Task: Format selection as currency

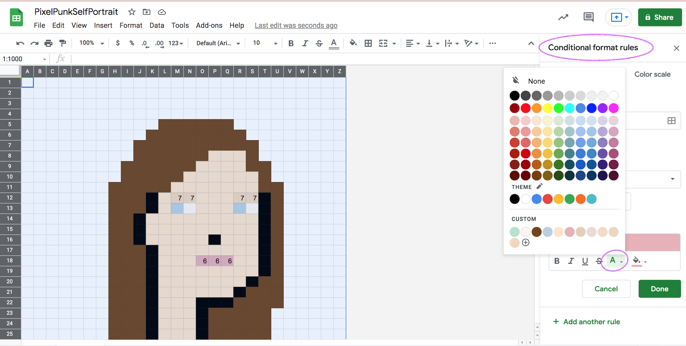Action: coord(118,43)
